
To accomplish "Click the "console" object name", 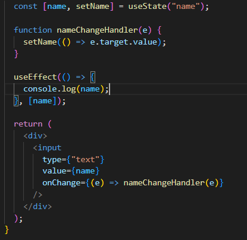I will click(40, 89).
